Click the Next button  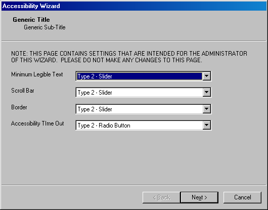coord(199,197)
